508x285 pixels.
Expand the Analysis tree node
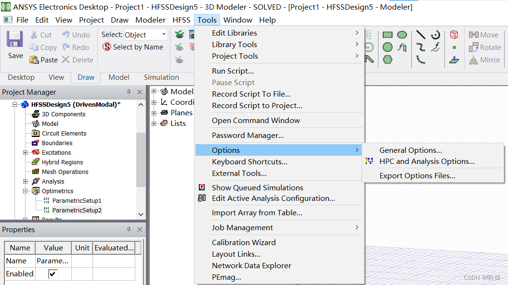pyautogui.click(x=25, y=182)
